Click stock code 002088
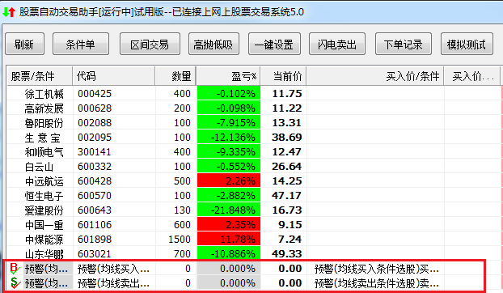Viewport: 503px width, 293px height. (x=95, y=122)
